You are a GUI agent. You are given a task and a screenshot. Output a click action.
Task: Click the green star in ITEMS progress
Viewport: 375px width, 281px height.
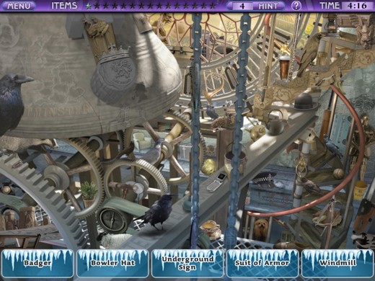click(x=89, y=6)
